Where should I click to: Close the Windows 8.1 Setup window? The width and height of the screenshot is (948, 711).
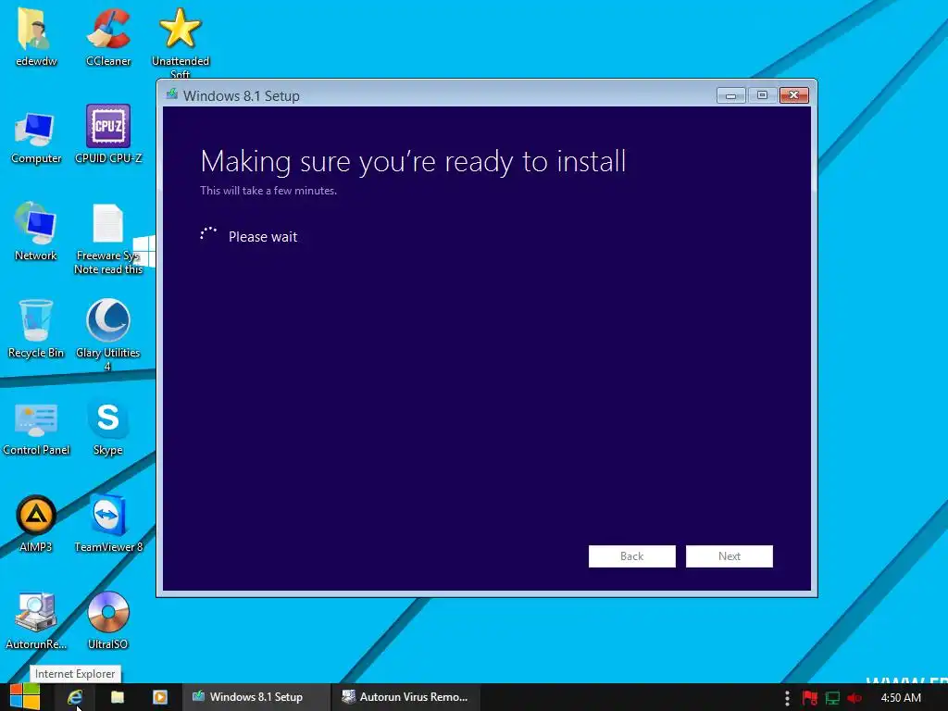pyautogui.click(x=793, y=95)
